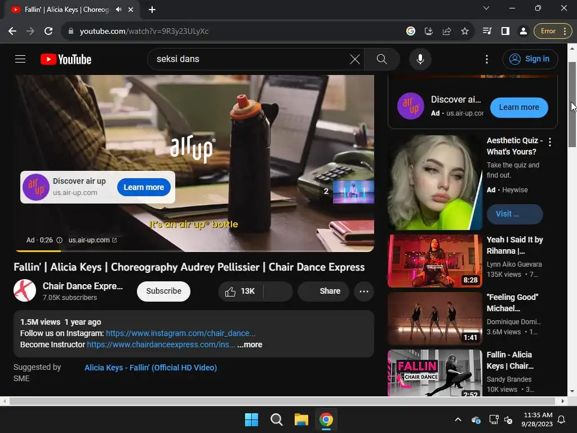The image size is (577, 433).
Task: Open Windows Start menu
Action: (251, 419)
